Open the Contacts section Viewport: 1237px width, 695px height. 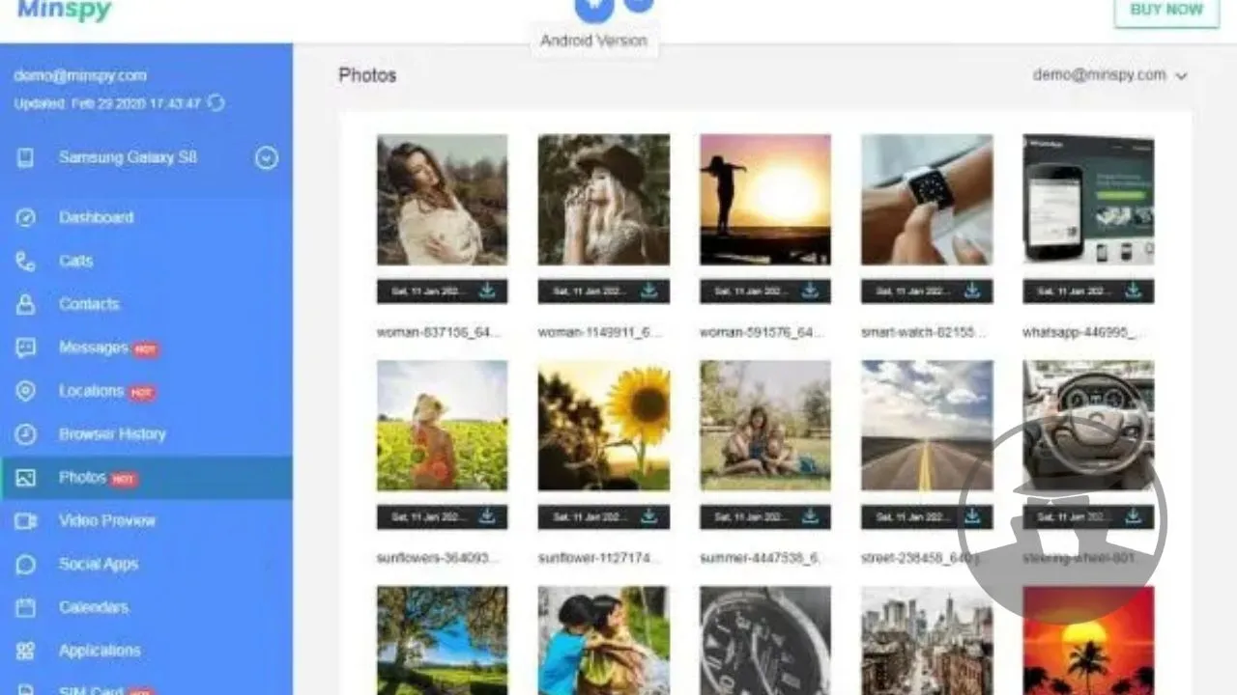pyautogui.click(x=89, y=304)
